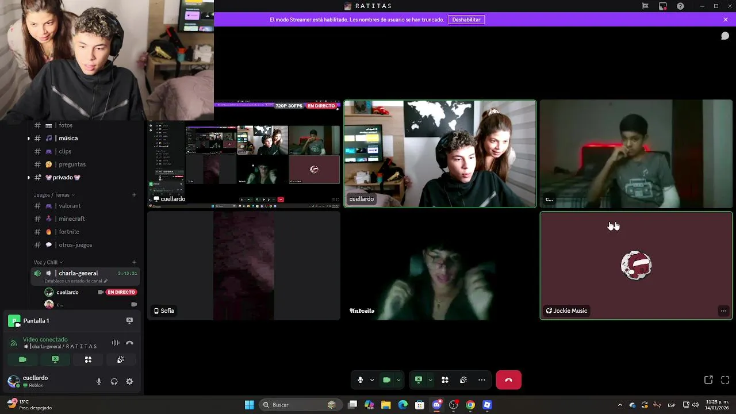Screen dimensions: 736x414
Task: Enter full screen for the call
Action: coord(725,380)
